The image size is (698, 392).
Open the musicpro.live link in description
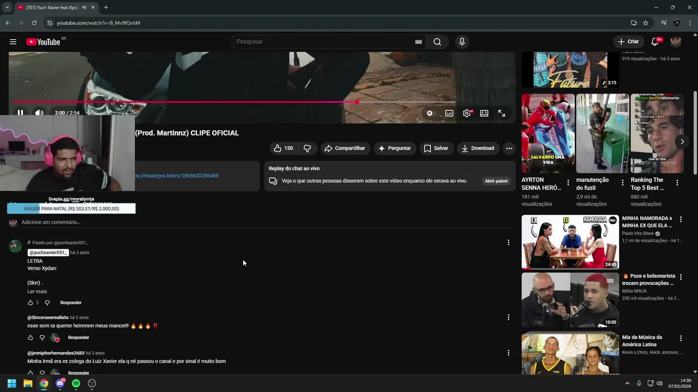click(177, 176)
